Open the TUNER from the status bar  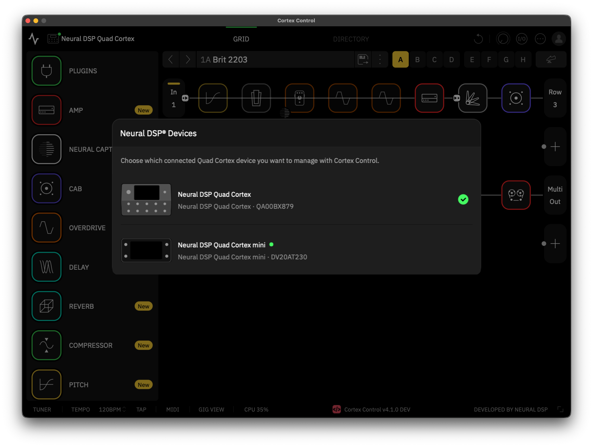[x=42, y=410]
